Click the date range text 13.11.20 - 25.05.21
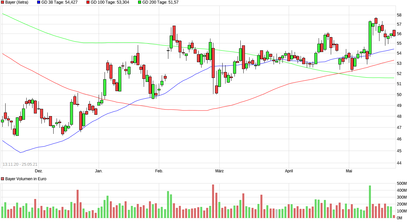Image resolution: width=412 pixels, height=222 pixels. click(21, 164)
